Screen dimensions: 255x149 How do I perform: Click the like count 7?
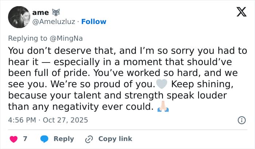(25, 139)
